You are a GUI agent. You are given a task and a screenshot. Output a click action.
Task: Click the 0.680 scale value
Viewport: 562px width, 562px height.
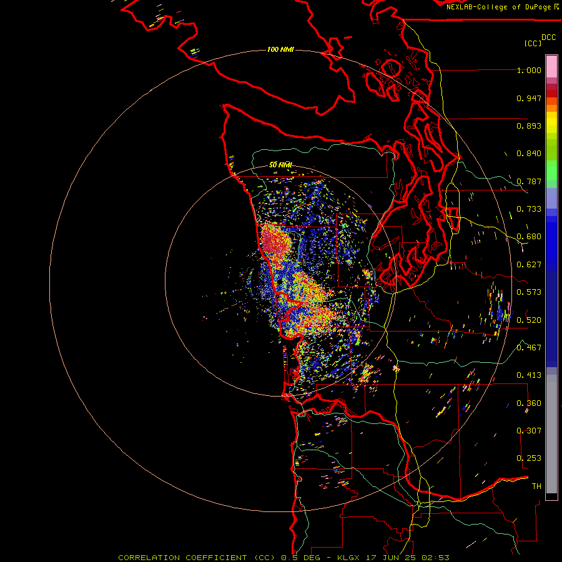(x=529, y=237)
